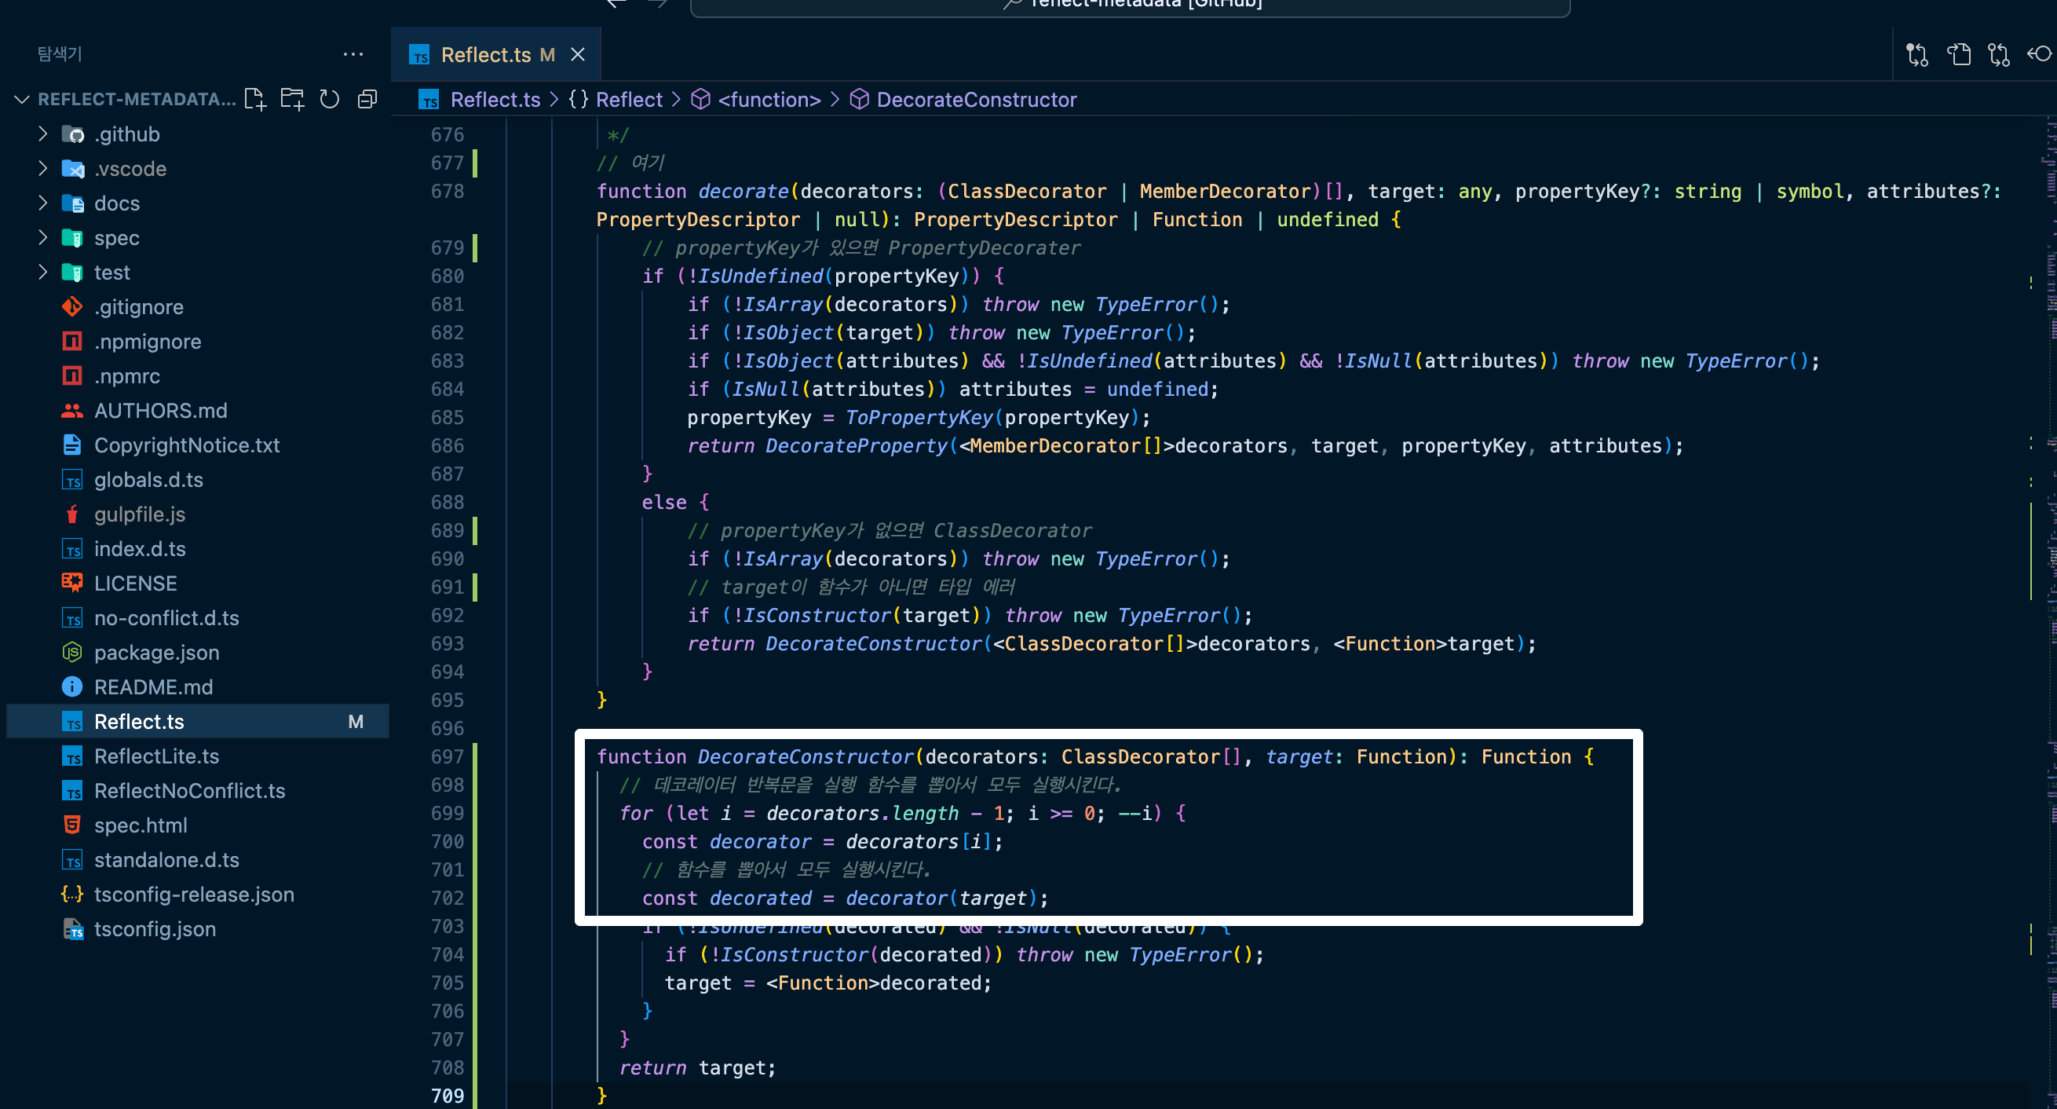
Task: Collapse all folders in explorer
Action: pyautogui.click(x=367, y=99)
